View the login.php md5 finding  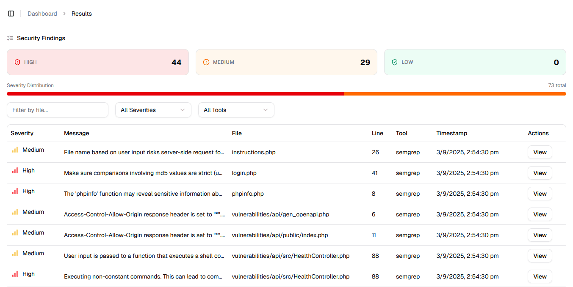[x=540, y=173]
